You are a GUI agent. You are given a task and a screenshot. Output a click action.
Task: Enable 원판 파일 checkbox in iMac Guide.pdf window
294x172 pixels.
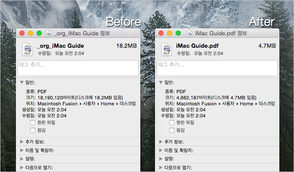(172, 123)
